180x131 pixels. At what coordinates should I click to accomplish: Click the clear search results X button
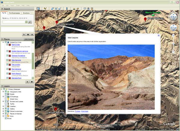click(32, 34)
